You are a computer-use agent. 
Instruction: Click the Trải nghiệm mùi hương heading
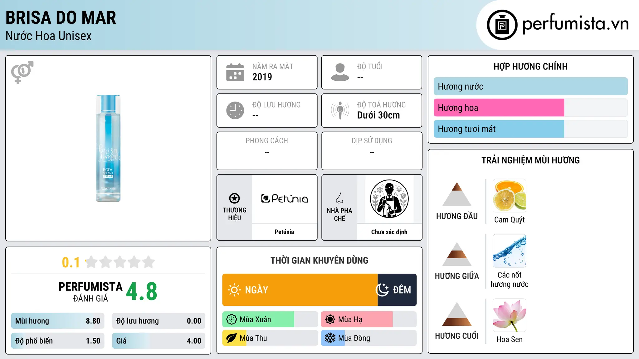coord(530,160)
